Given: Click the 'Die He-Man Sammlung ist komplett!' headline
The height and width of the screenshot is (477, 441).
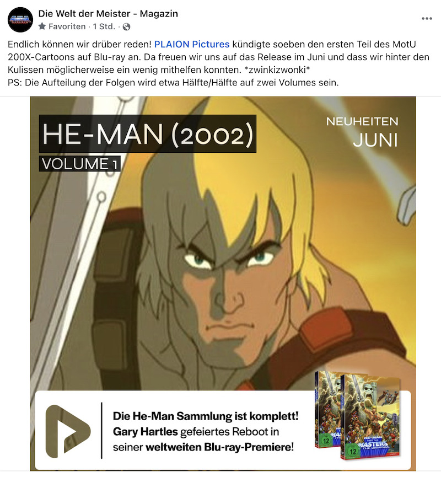Looking at the screenshot, I should click(x=206, y=416).
